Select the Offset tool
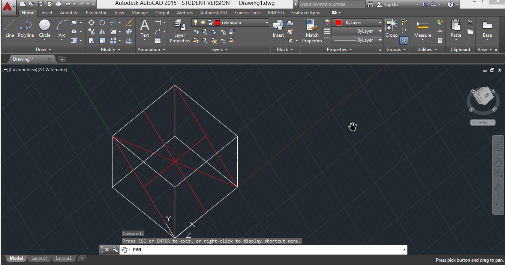This screenshot has width=505, height=265. tap(129, 40)
